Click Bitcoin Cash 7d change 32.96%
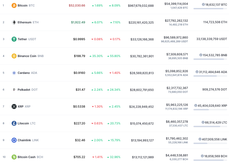This screenshot has height=163, width=229. (114, 157)
